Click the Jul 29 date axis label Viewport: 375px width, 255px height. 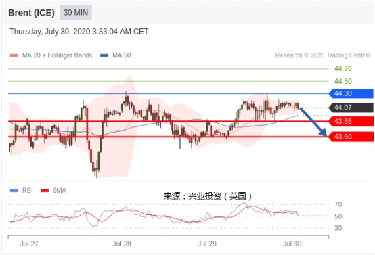[x=207, y=244]
